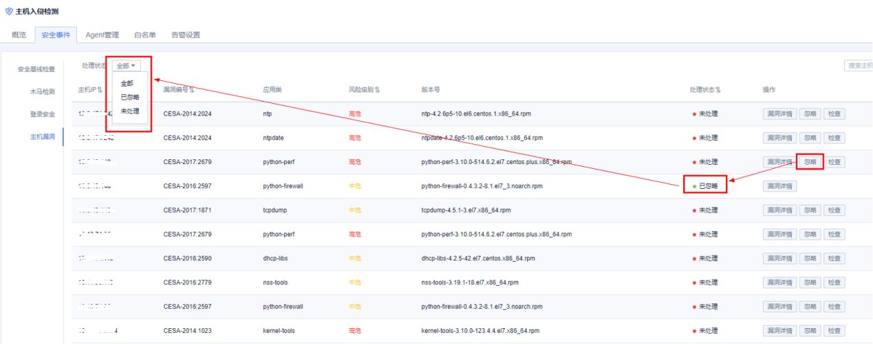This screenshot has height=344, width=873.
Task: Sort by 主机IP using its sort icon
Action: point(100,90)
